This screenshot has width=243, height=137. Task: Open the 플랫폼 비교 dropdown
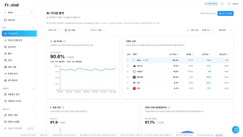coord(207,30)
